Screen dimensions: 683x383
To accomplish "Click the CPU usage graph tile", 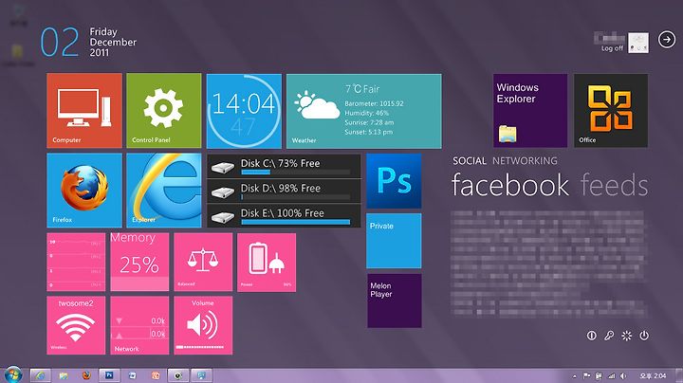I will (76, 262).
